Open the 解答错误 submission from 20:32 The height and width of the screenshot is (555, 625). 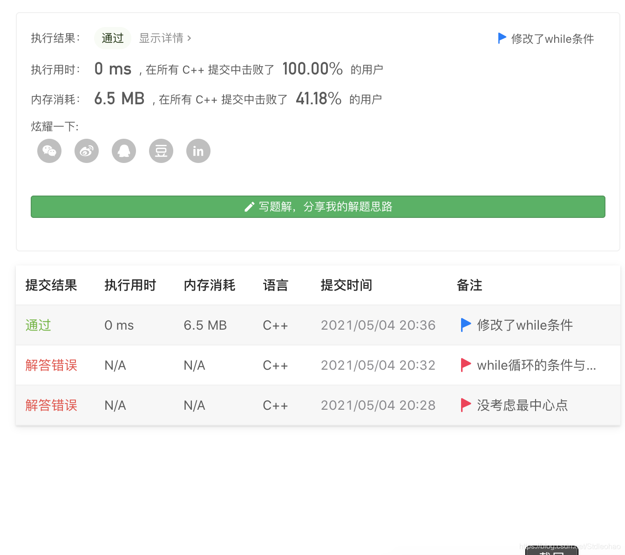click(51, 365)
